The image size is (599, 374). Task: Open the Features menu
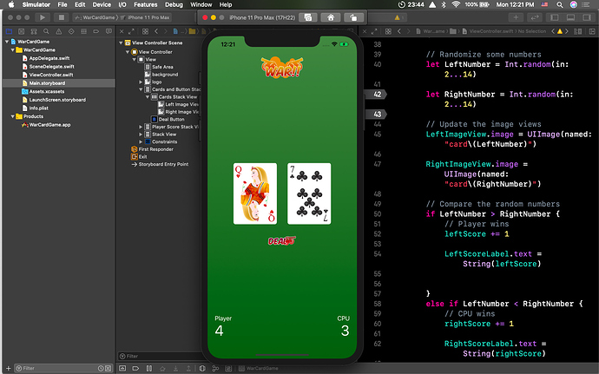pos(146,4)
